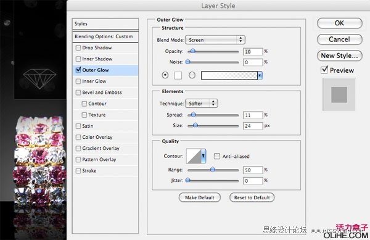Select Blending Options: Custom entry
Screen dimensions: 370x240
[105, 36]
